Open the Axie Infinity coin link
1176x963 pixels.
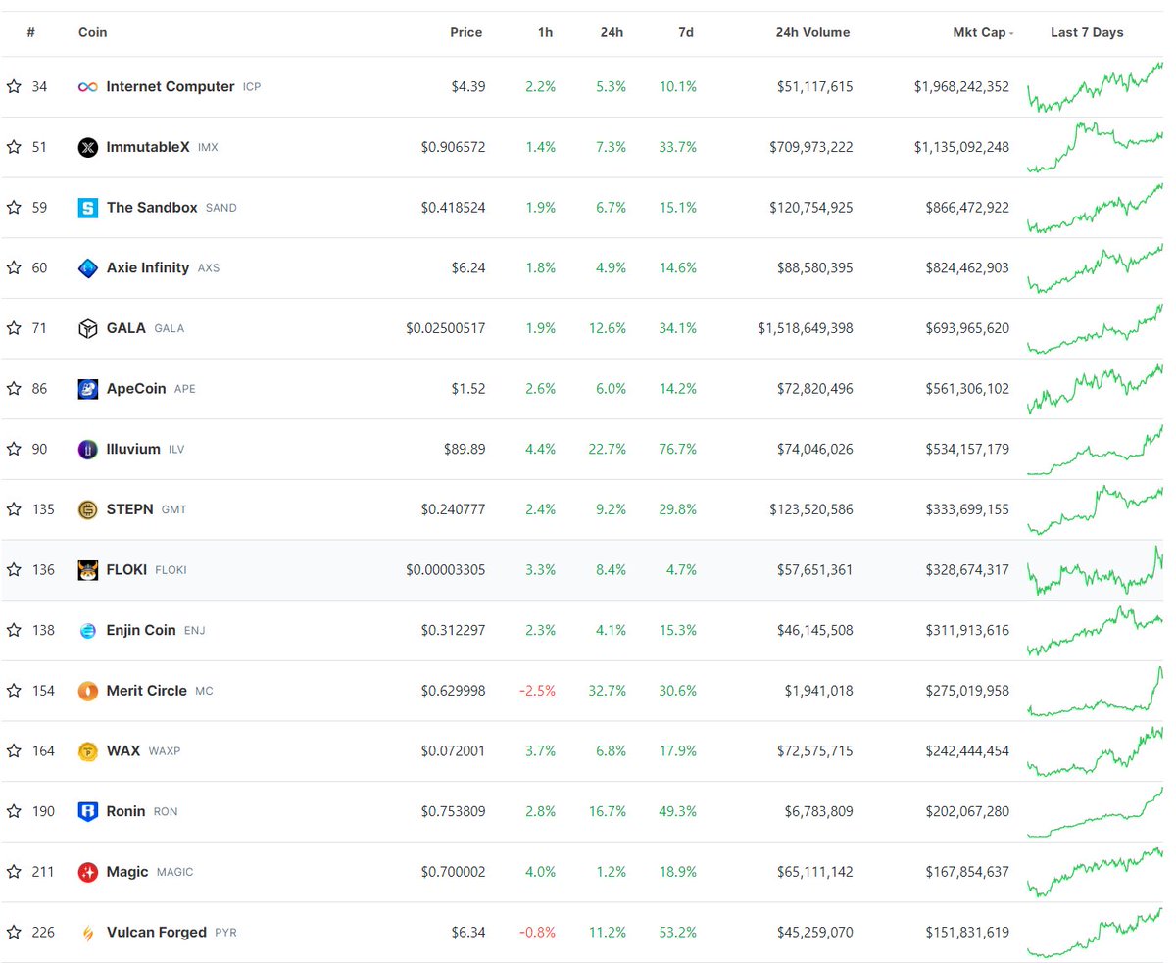[x=147, y=267]
